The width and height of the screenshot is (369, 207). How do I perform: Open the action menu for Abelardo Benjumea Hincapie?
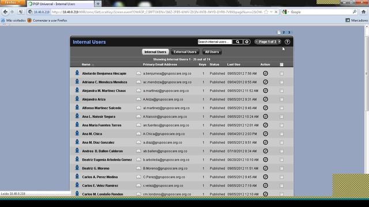265,74
